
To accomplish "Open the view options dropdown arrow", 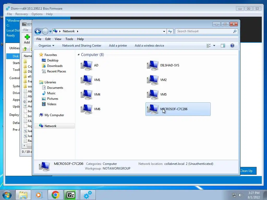I will click(x=214, y=46).
